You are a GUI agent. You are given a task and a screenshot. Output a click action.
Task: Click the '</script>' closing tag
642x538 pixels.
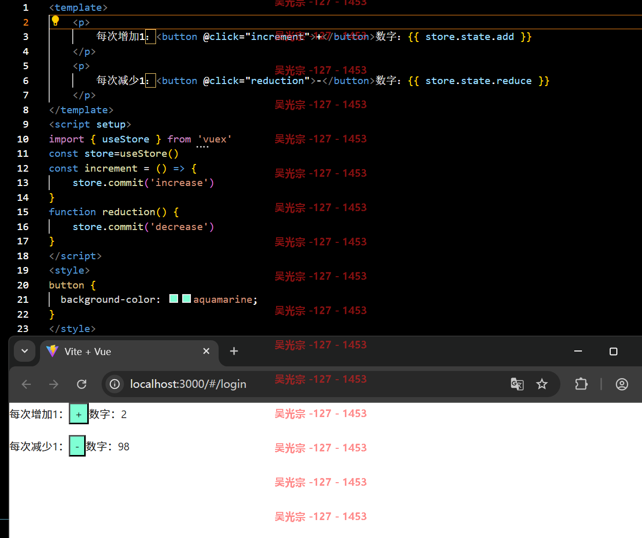point(75,256)
